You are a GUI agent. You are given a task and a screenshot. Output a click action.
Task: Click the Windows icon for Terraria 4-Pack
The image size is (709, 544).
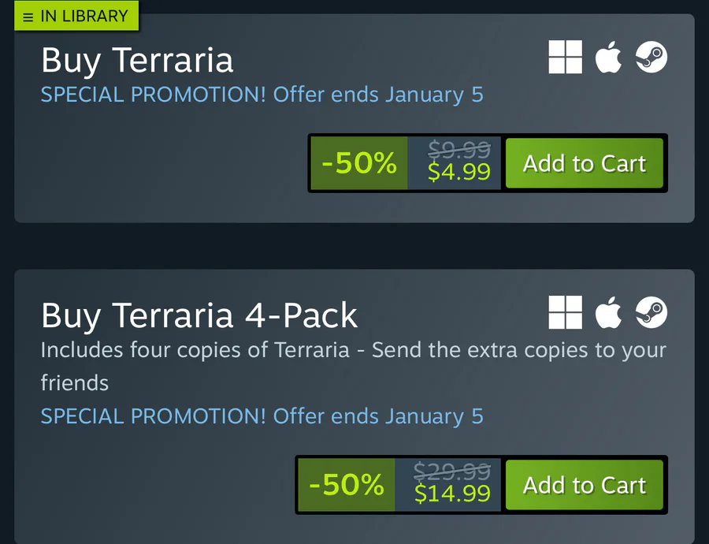[x=565, y=313]
